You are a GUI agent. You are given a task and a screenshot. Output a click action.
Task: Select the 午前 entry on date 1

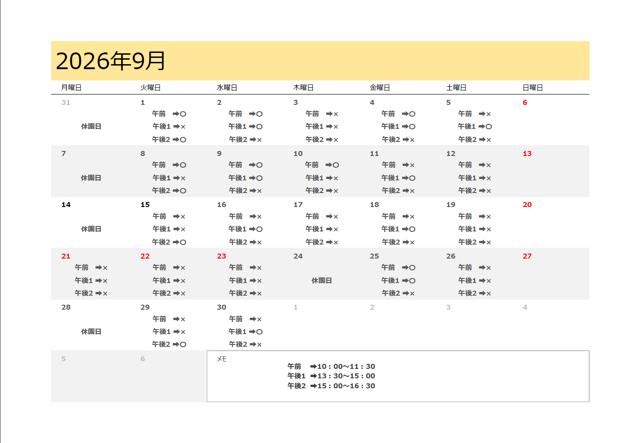coord(169,114)
